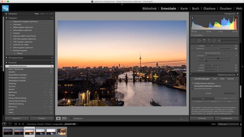Click the Kopieren button
Image resolution: width=244 pixels, height=137 pixels.
click(17, 118)
